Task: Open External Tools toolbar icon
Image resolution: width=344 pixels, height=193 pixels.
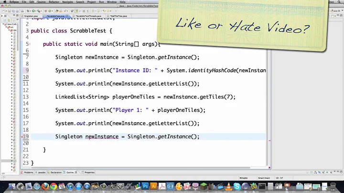Action: pyautogui.click(x=38, y=11)
